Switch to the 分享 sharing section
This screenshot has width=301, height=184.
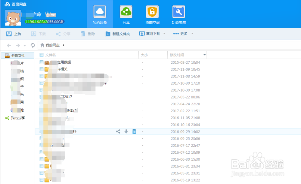pyautogui.click(x=126, y=14)
